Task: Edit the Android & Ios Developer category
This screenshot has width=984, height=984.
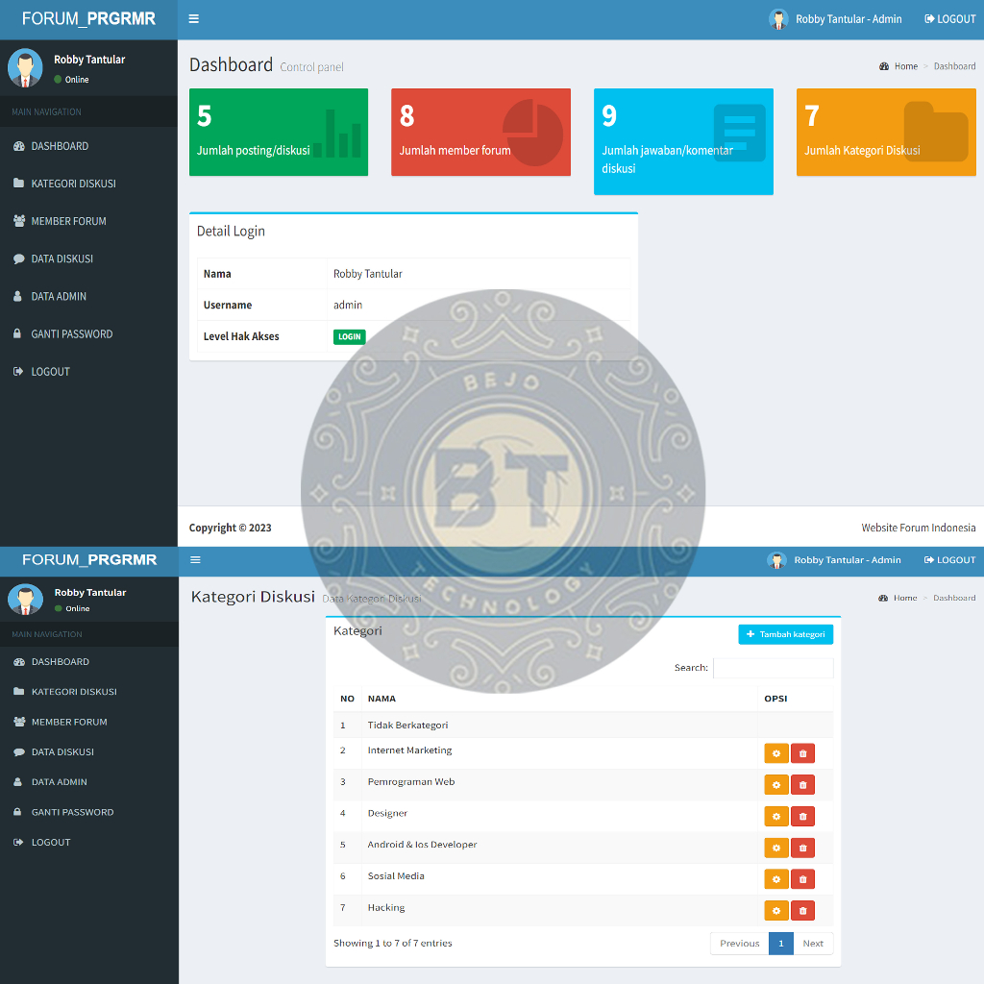Action: [776, 848]
